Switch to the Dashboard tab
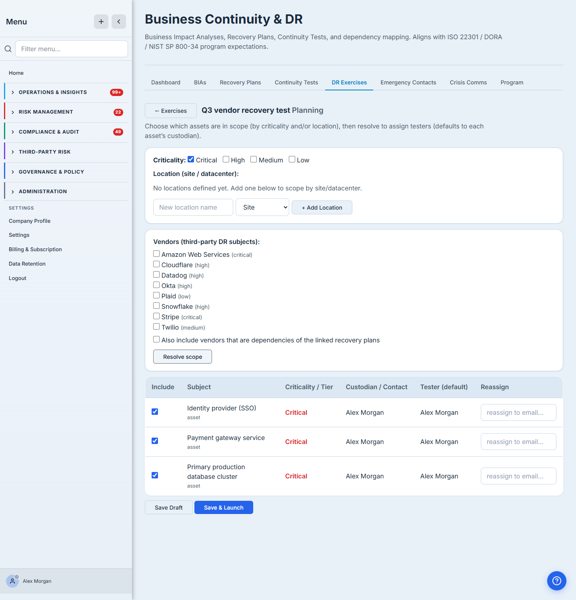The image size is (576, 600). [166, 82]
